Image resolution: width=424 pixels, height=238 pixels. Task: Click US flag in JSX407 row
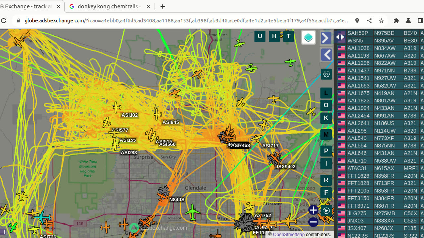[x=341, y=228]
